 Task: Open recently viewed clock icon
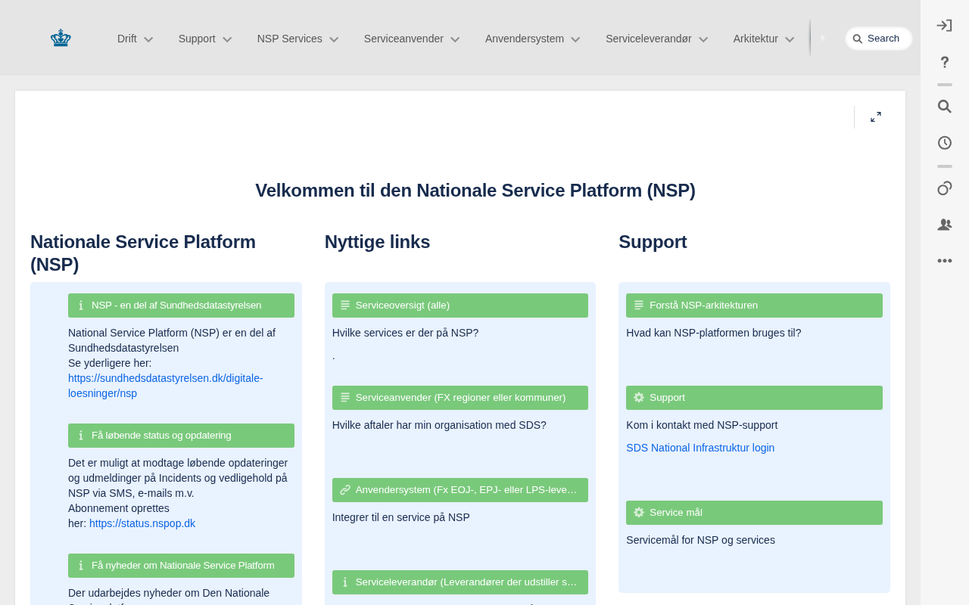[x=944, y=143]
